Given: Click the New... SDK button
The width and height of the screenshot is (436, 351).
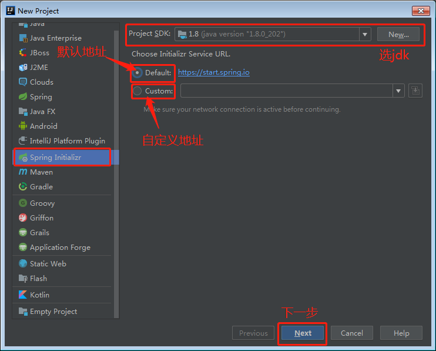Looking at the screenshot, I should [x=398, y=34].
